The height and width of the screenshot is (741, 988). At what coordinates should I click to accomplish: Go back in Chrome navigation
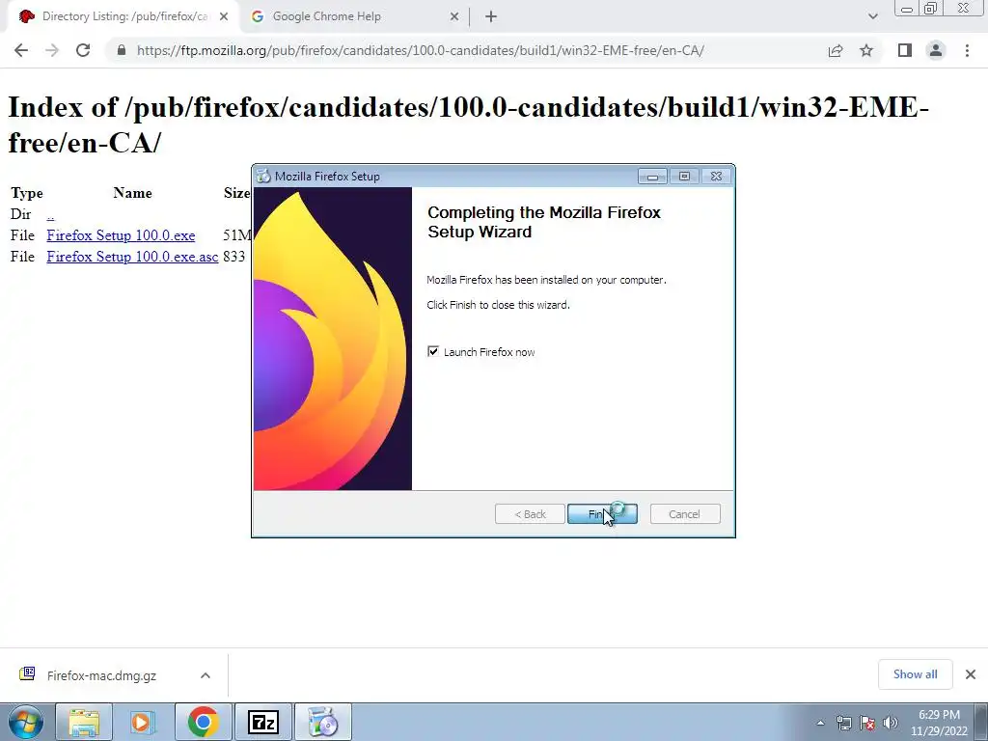tap(21, 50)
